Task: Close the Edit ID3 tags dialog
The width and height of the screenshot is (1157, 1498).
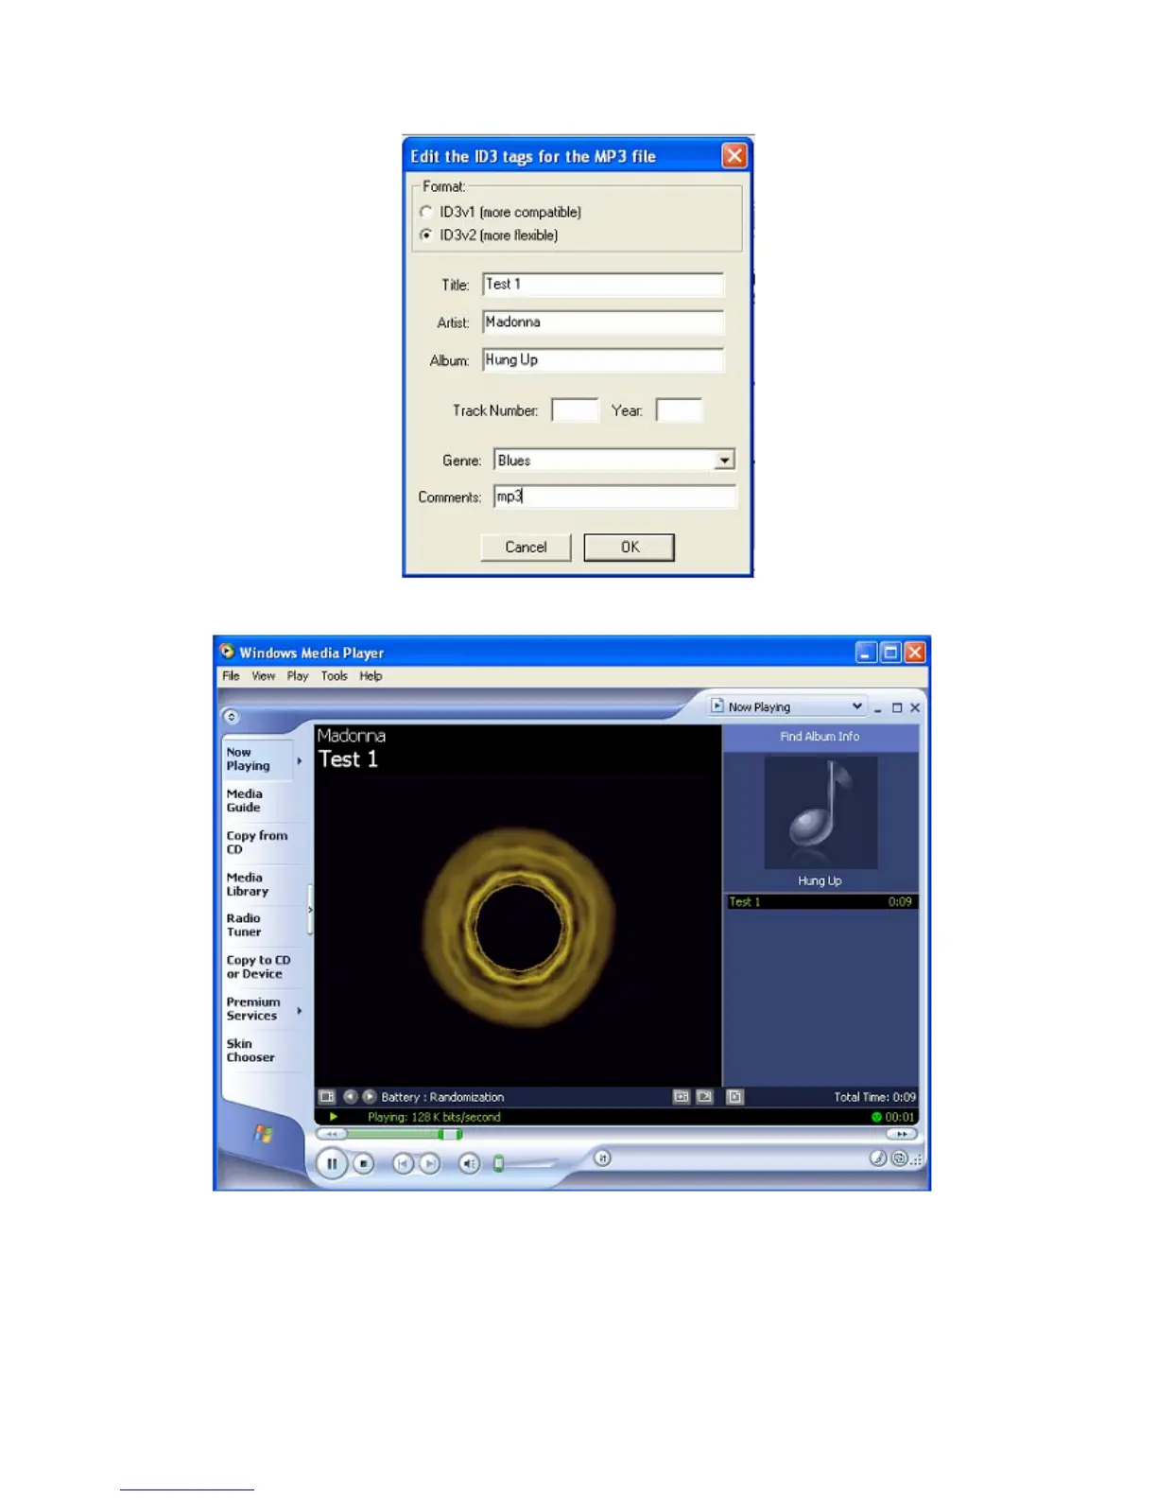Action: click(x=734, y=156)
